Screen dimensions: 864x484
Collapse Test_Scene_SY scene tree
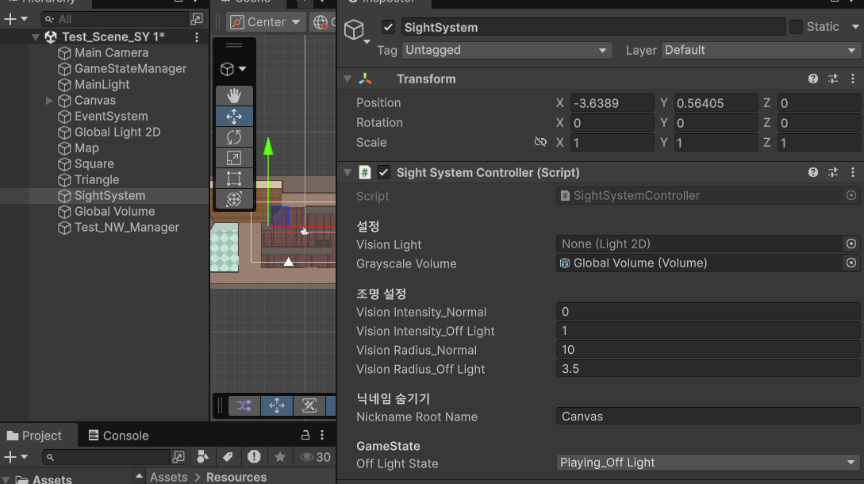tap(35, 37)
